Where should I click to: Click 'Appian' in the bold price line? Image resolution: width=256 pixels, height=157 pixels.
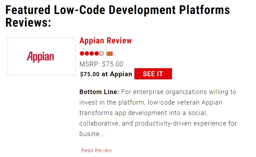coord(121,74)
